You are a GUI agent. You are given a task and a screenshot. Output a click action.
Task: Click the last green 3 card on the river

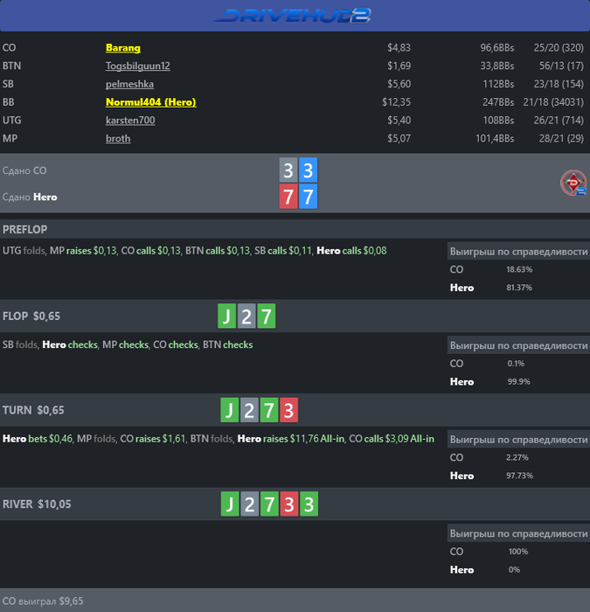[x=309, y=504]
